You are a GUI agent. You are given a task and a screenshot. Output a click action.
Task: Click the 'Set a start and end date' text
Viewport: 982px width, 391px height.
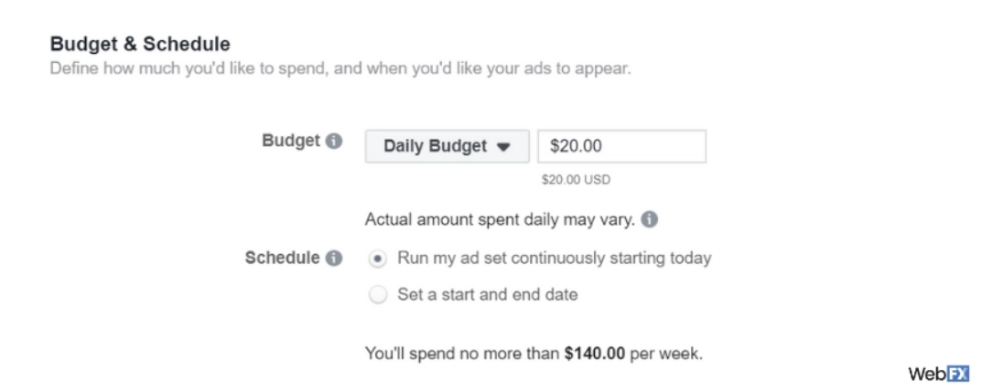point(487,295)
